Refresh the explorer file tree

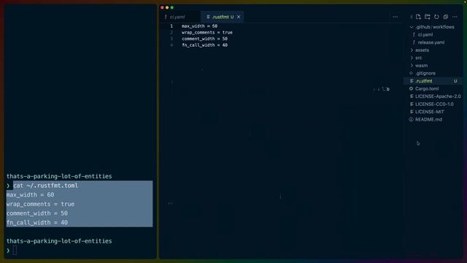coord(436,17)
